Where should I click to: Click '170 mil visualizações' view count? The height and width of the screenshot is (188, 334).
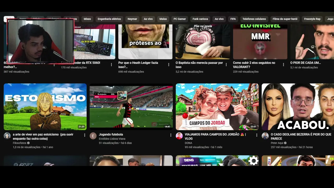coord(74,67)
